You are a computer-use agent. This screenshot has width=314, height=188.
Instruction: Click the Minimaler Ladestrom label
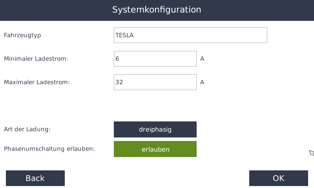click(36, 59)
